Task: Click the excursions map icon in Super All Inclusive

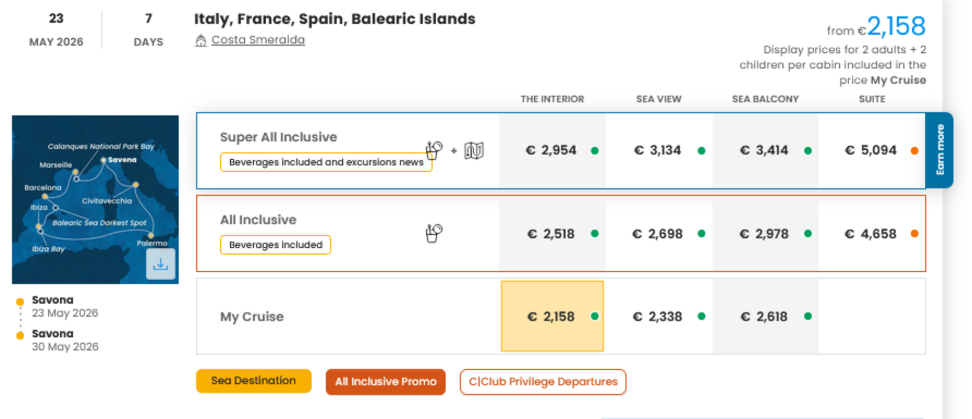Action: [473, 151]
